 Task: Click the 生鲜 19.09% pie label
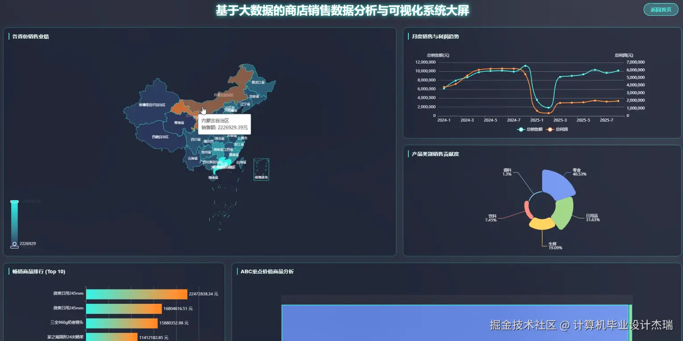555,246
